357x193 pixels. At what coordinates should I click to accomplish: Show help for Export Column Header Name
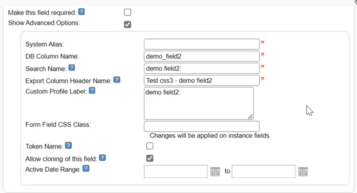[x=117, y=80]
